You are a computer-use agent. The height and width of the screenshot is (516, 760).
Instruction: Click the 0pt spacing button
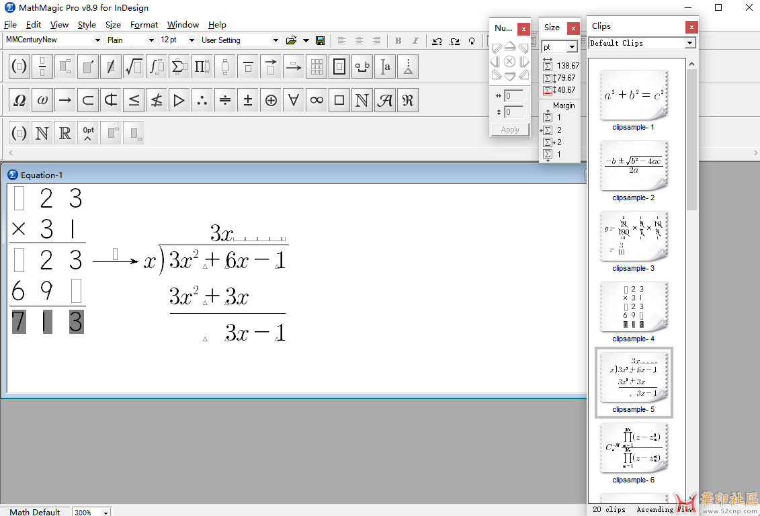[x=88, y=133]
